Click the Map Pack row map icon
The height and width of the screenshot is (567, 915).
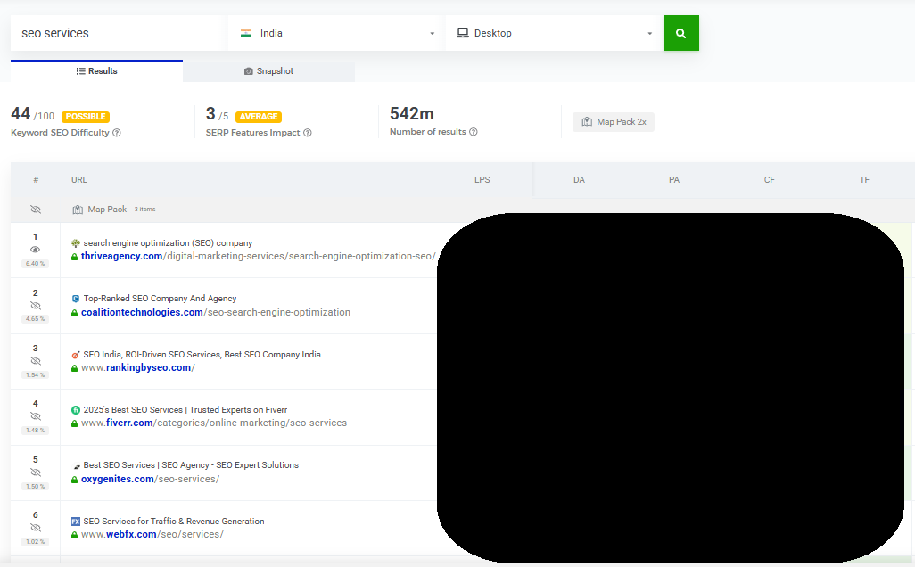pos(78,210)
